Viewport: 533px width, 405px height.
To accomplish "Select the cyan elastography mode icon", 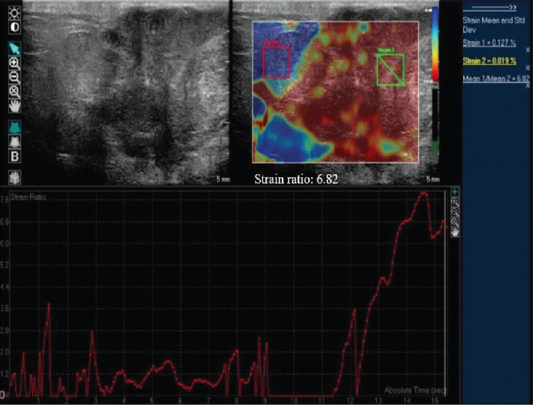I will click(15, 127).
